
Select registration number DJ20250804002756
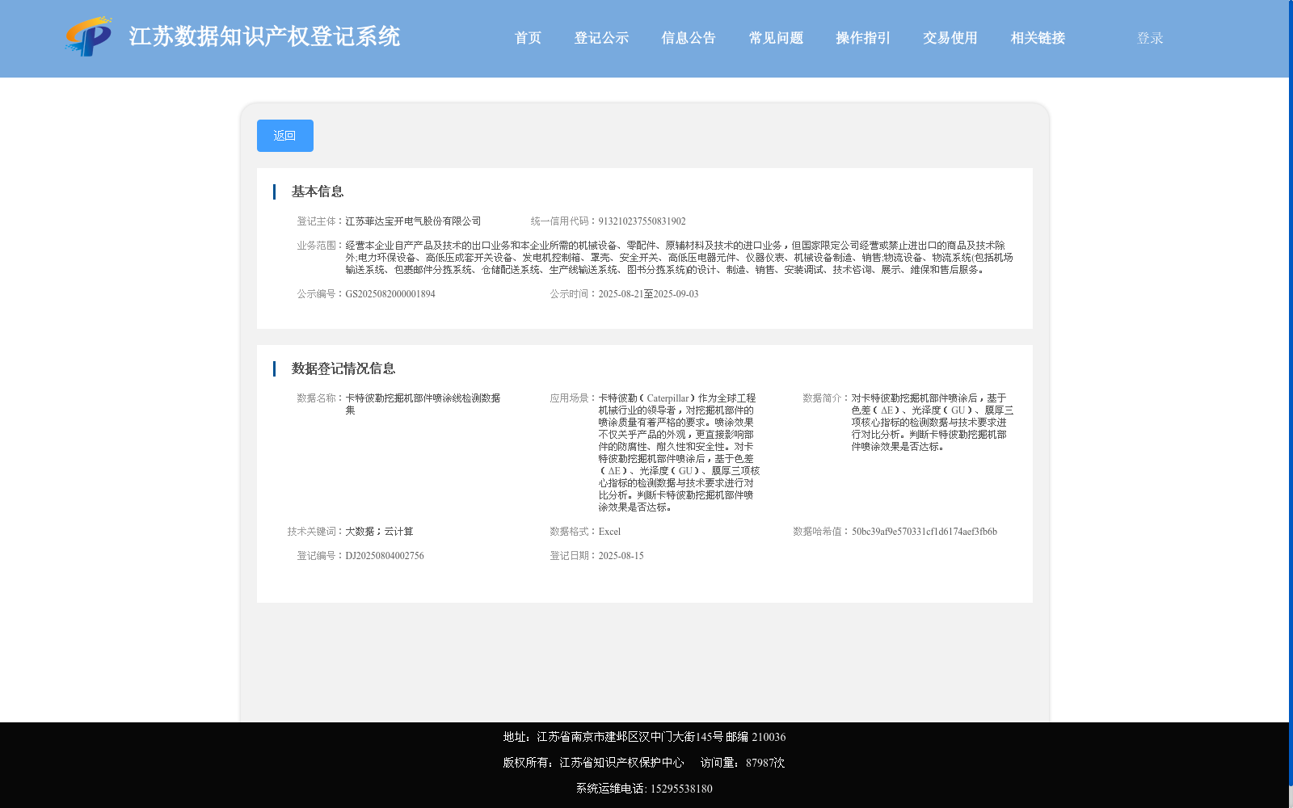(385, 556)
